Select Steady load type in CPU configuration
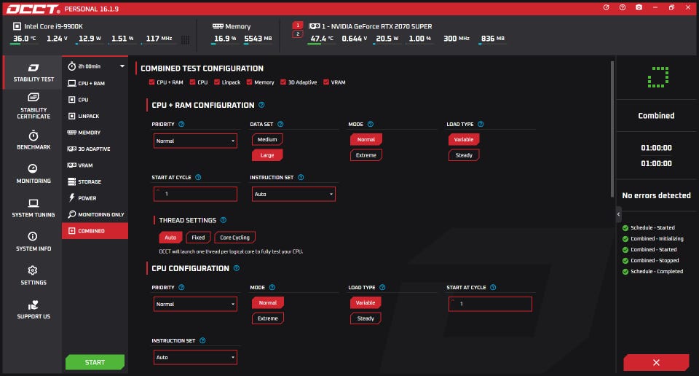The image size is (699, 376). pos(366,318)
